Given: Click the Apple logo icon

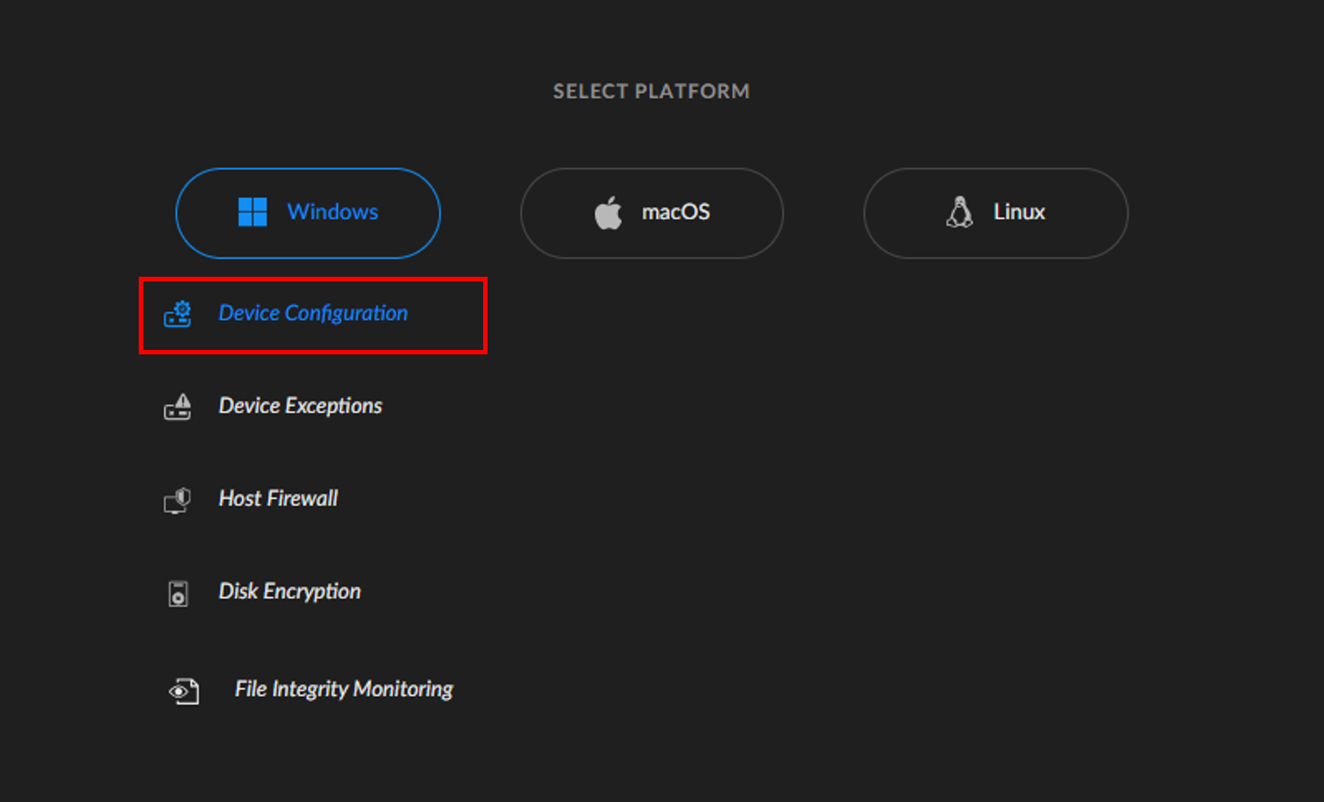Looking at the screenshot, I should click(x=608, y=213).
